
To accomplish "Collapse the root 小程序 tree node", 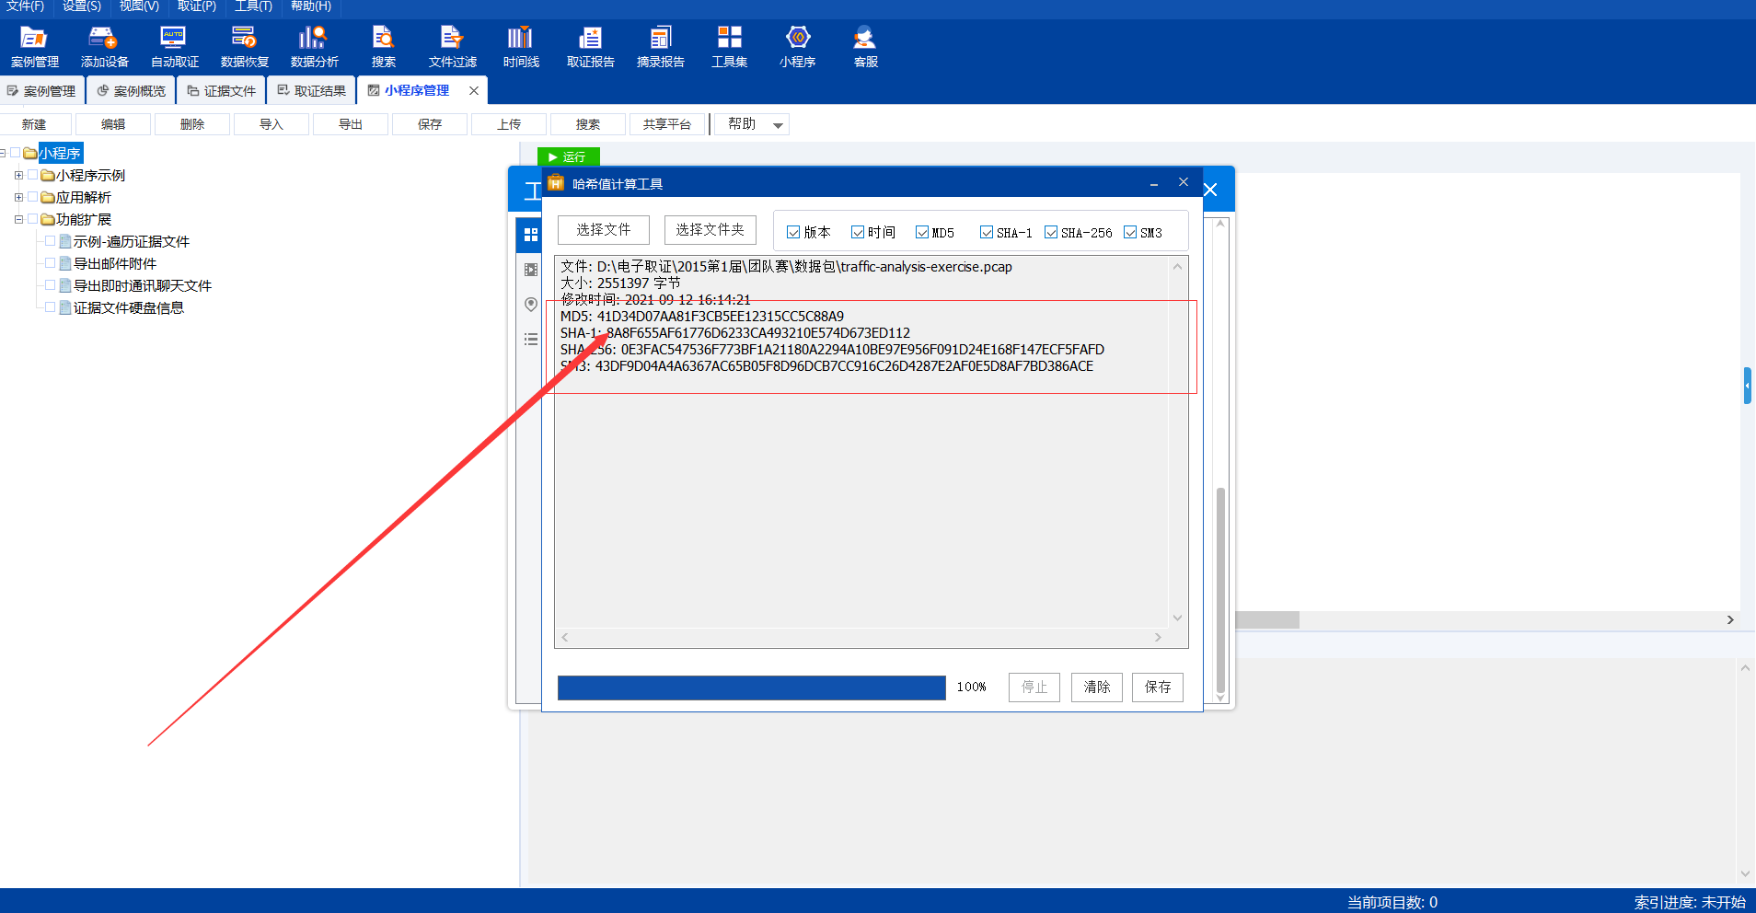I will (3, 153).
